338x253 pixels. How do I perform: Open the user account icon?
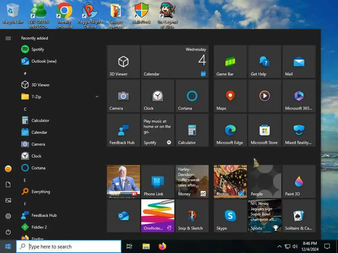pos(8,169)
